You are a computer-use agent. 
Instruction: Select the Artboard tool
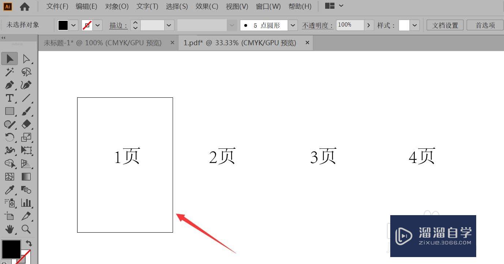10,216
